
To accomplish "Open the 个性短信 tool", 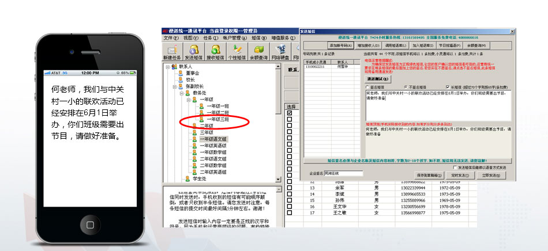I will pyautogui.click(x=237, y=52).
